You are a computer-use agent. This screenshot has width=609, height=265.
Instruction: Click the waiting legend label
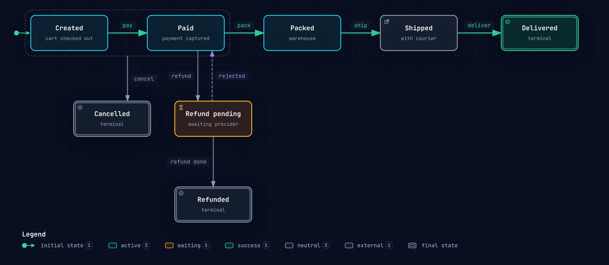coord(189,245)
